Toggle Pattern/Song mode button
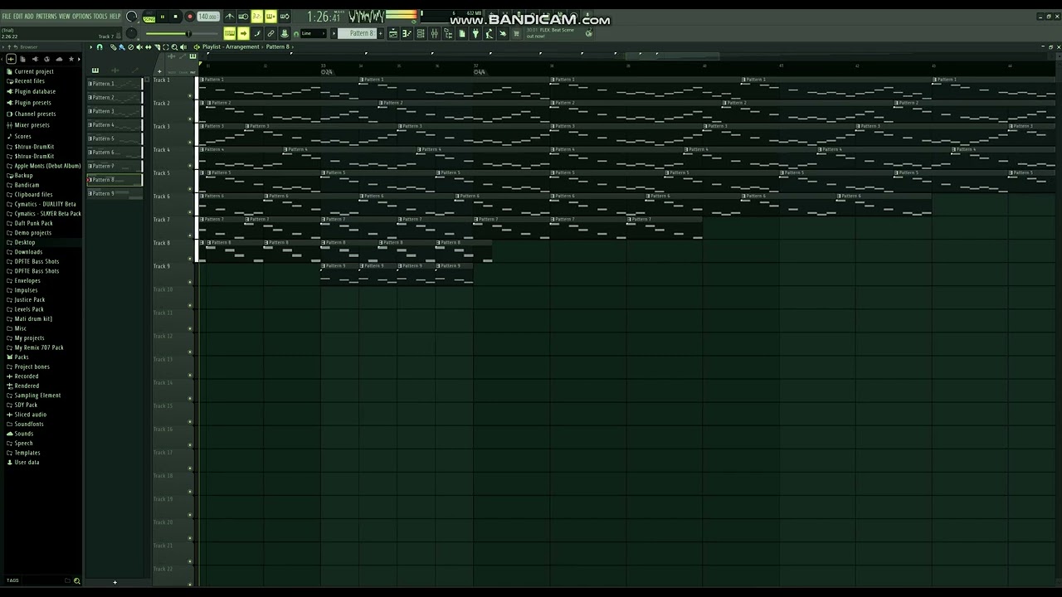Screen dimensions: 1062x597 pyautogui.click(x=149, y=17)
